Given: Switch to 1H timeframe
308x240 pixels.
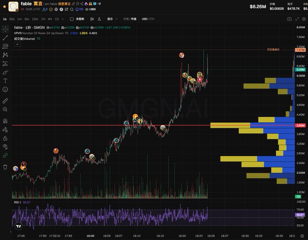Looking at the screenshot, I should pyautogui.click(x=43, y=19).
